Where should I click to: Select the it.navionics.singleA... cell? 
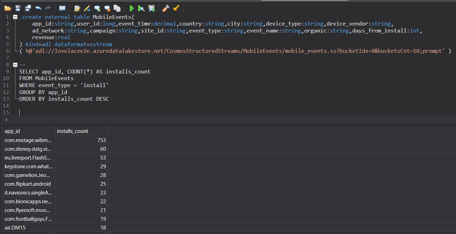coord(28,192)
